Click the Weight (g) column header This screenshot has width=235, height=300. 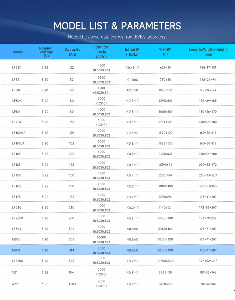pos(165,52)
